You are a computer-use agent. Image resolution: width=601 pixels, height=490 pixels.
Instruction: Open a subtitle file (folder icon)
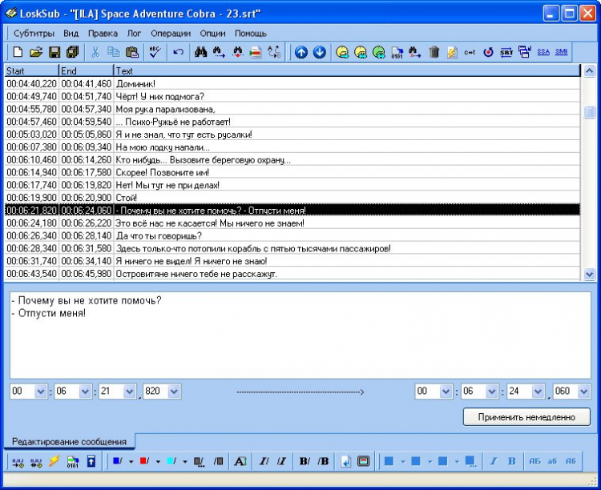click(x=36, y=52)
